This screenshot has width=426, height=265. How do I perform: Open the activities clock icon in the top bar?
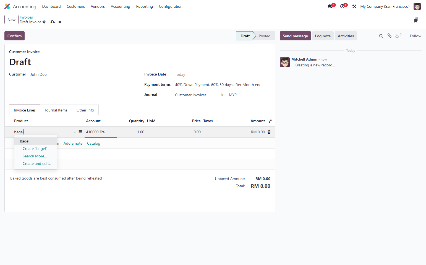(x=343, y=6)
